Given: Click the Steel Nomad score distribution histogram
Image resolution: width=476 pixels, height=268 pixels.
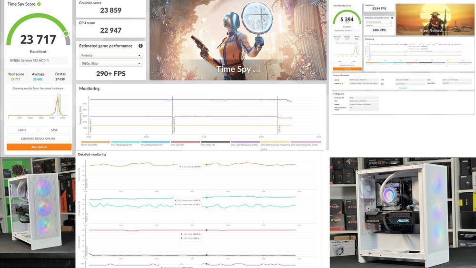Looking at the screenshot, I should coord(347,50).
